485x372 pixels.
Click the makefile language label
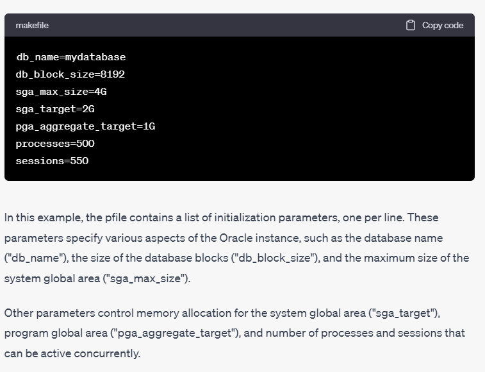pyautogui.click(x=32, y=25)
